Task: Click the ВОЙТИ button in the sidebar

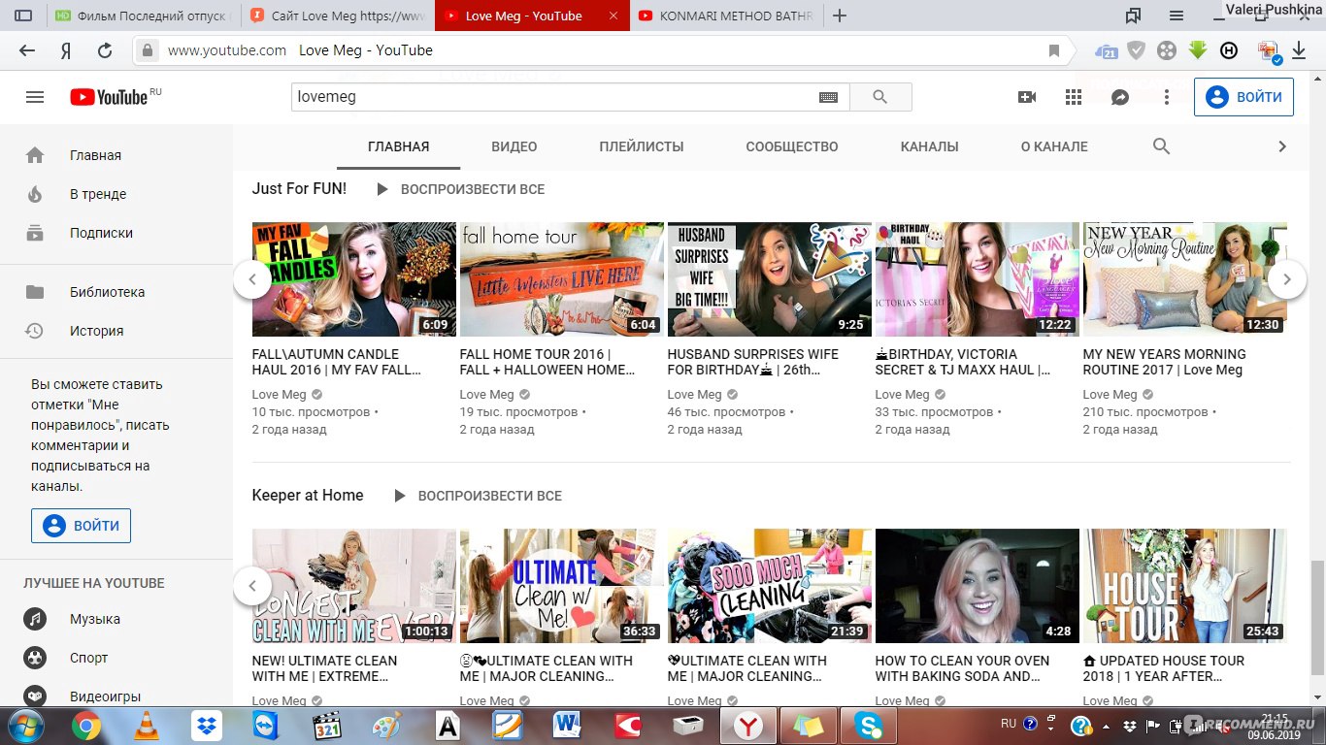Action: coord(81,526)
